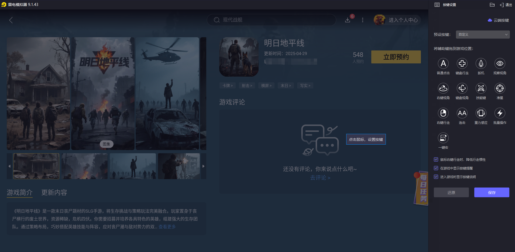The image size is (515, 252).
Task: Select the man on car thumbnail
Action: 133,166
